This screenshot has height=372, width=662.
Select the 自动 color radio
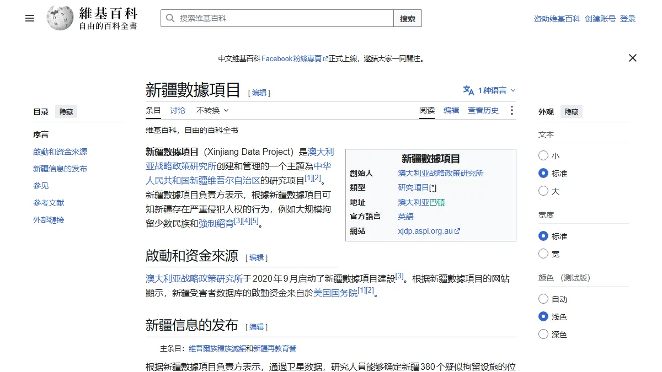(543, 299)
